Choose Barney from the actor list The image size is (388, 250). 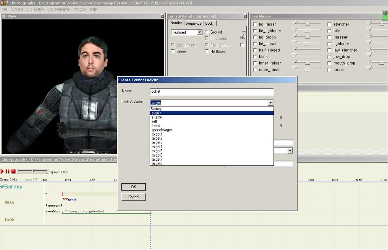[x=212, y=109]
